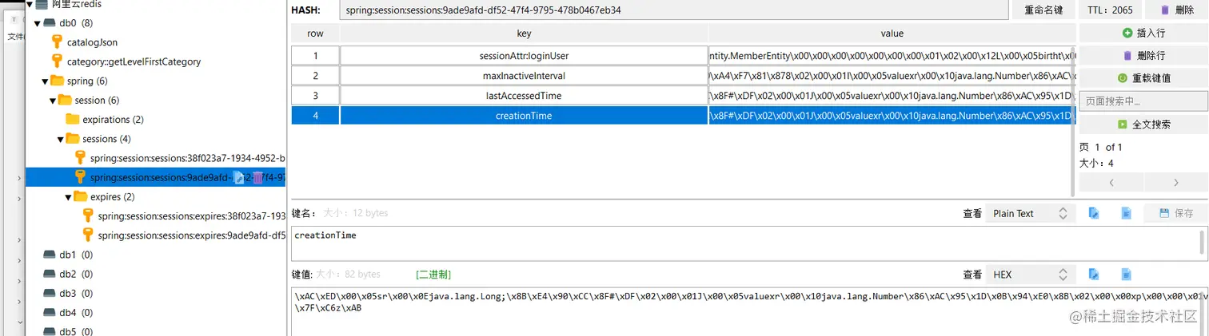1209x336 pixels.
Task: Click 重载键值 to reload the value
Action: 1143,78
